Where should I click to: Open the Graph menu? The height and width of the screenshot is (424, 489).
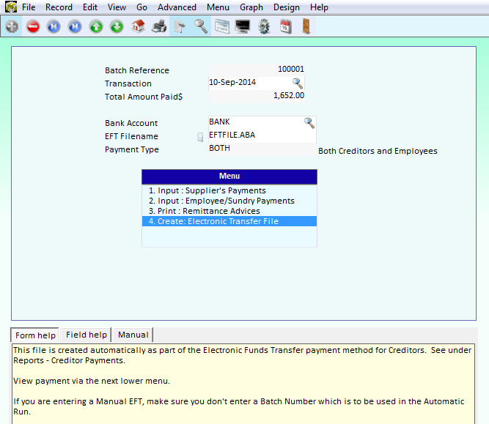(251, 7)
